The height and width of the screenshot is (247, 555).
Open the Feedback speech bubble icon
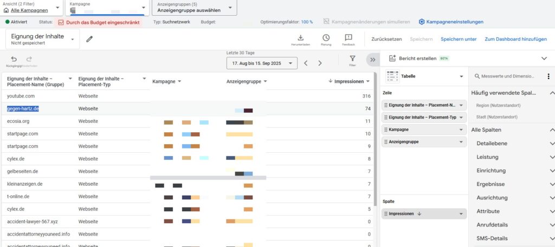pos(349,38)
